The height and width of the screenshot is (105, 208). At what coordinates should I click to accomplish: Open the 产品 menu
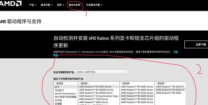(x=33, y=5)
